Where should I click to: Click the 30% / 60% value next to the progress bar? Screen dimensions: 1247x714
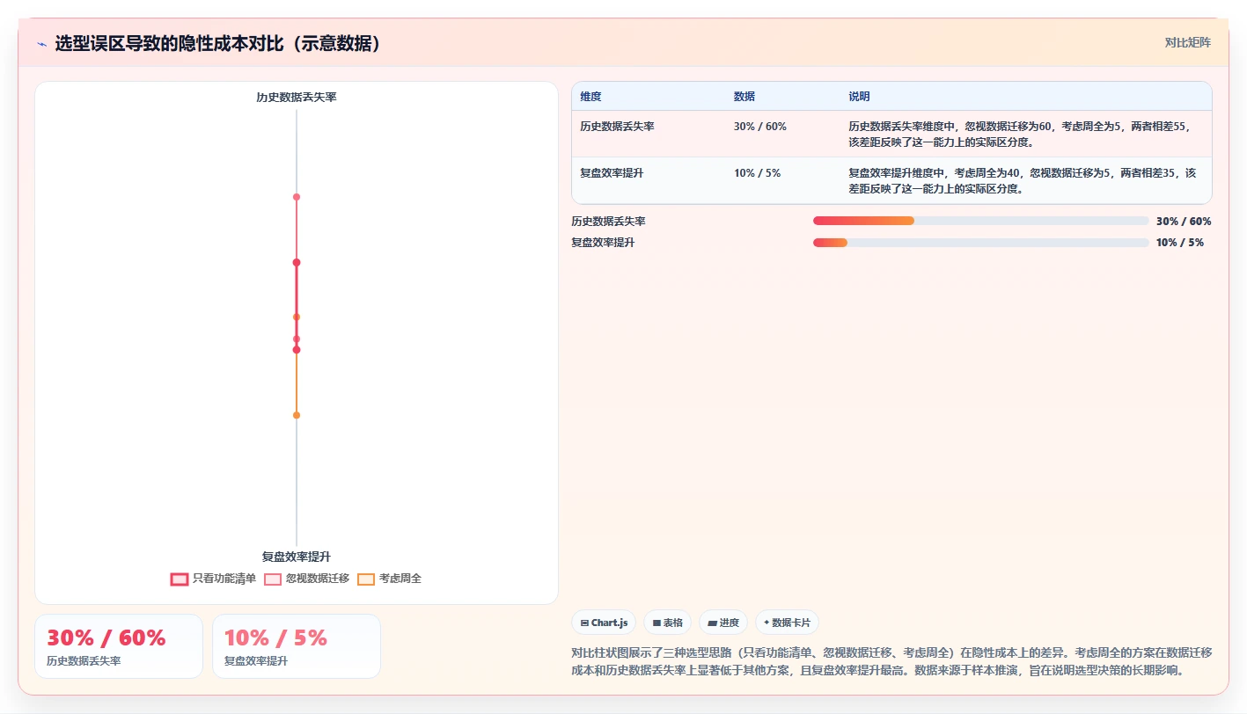click(1184, 222)
